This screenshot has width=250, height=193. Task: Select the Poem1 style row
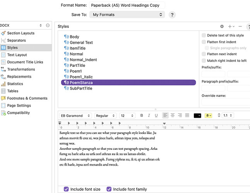[128, 71]
